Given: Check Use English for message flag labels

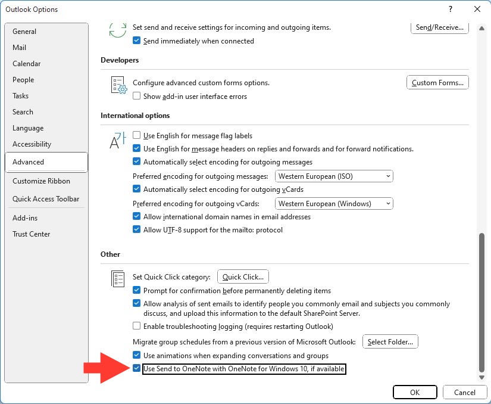Looking at the screenshot, I should pyautogui.click(x=136, y=135).
